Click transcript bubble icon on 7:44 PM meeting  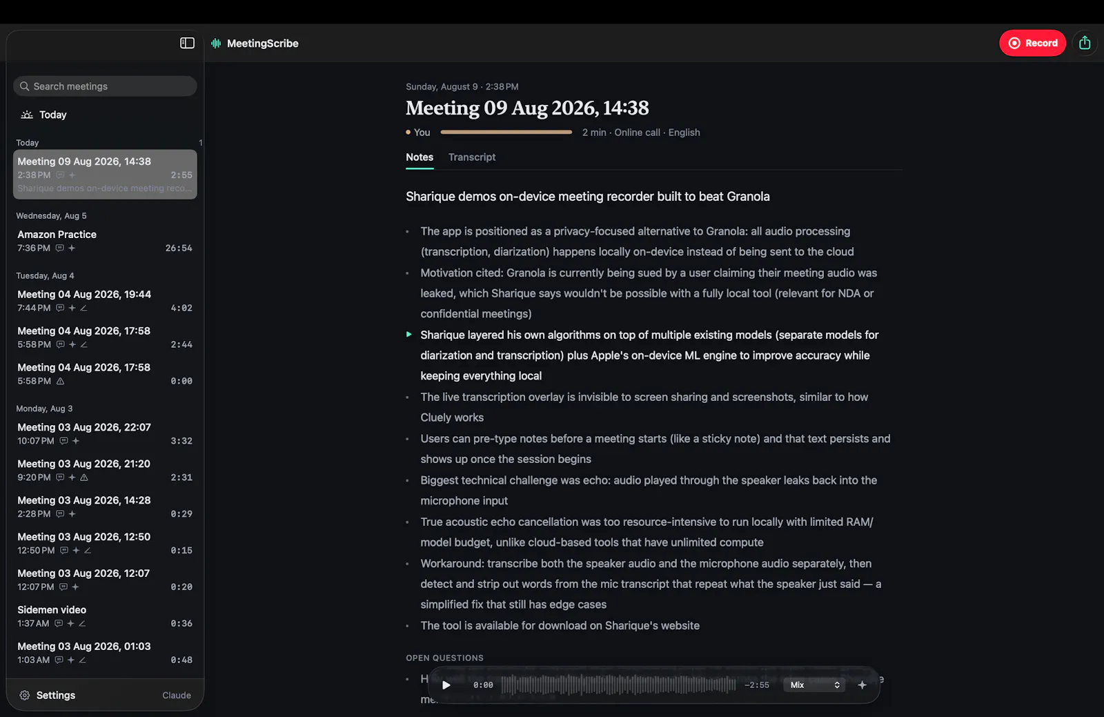pos(60,308)
